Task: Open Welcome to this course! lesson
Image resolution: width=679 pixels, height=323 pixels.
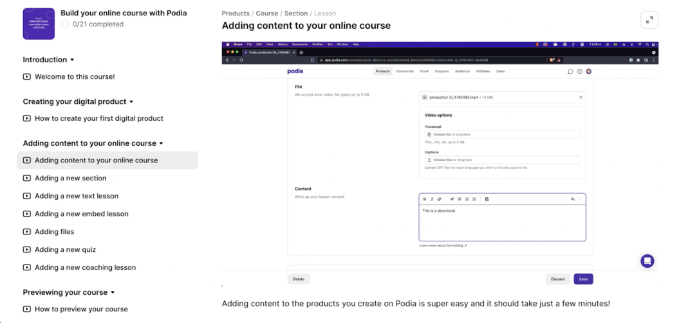Action: pyautogui.click(x=69, y=77)
